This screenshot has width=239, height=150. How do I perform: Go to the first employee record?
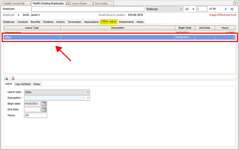click(x=187, y=9)
